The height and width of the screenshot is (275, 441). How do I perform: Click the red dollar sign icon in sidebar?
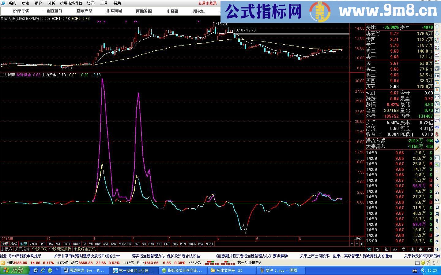point(437,134)
